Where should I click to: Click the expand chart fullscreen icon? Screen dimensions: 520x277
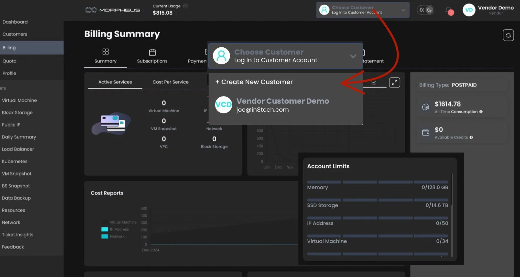tap(394, 82)
